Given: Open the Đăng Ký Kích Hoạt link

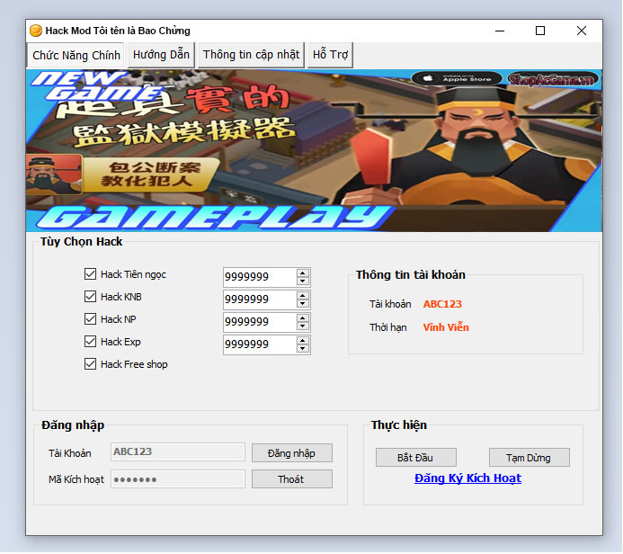Looking at the screenshot, I should (x=467, y=478).
